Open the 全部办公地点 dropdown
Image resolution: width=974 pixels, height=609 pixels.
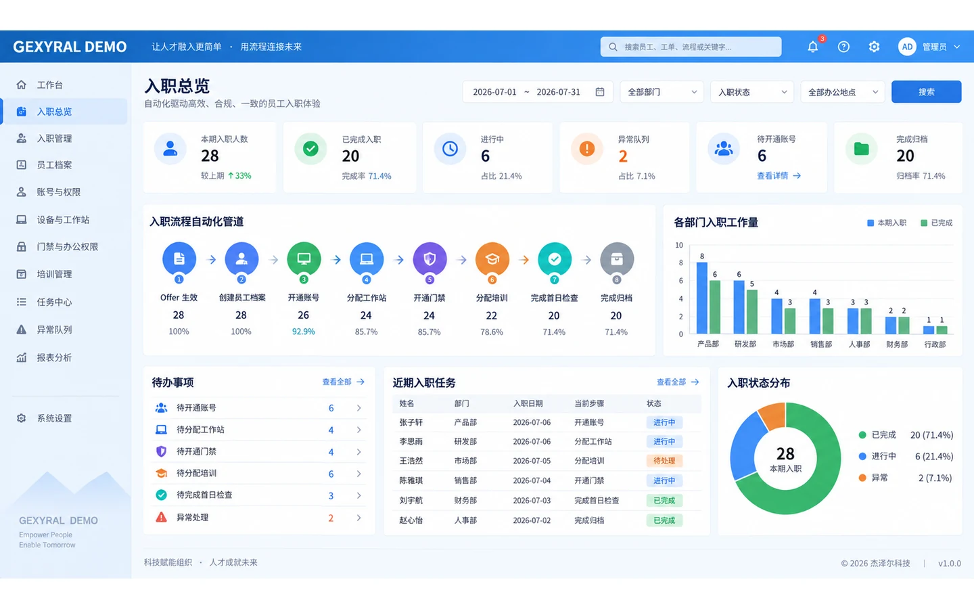tap(843, 92)
